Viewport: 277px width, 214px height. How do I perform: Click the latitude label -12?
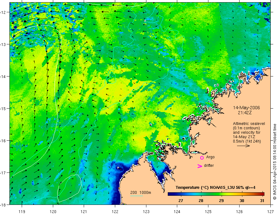3,12
